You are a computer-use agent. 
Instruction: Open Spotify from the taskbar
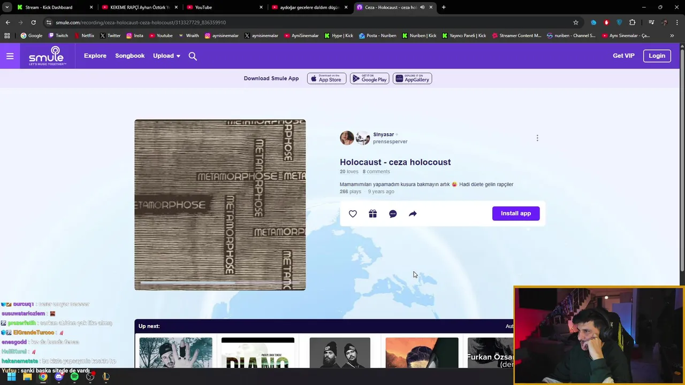click(74, 376)
